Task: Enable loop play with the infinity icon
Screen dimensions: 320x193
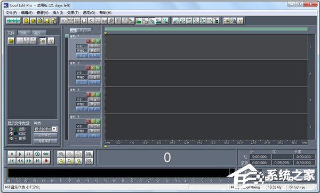Action: pyautogui.click(x=46, y=154)
